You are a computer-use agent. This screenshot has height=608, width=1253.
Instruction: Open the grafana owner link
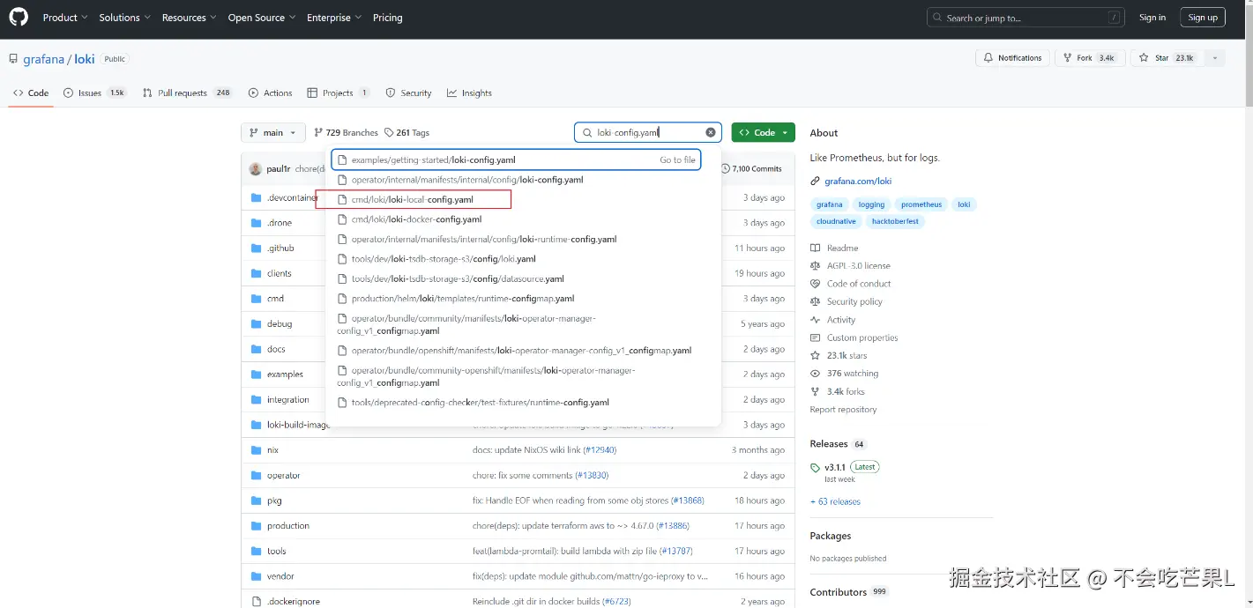pyautogui.click(x=43, y=59)
